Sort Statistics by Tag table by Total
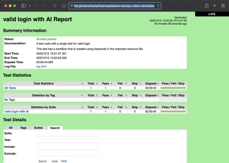Viewport: 229px width, 163px height. tap(91, 95)
